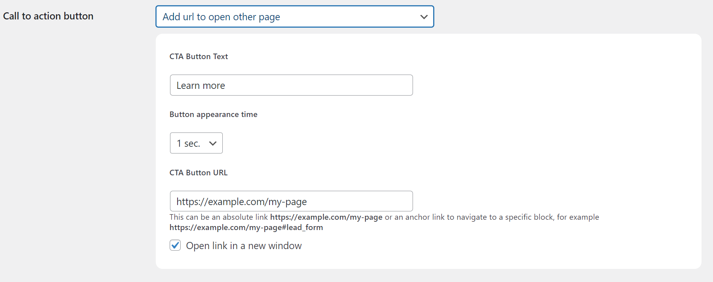
Task: Click the 'Button appearance time' label
Action: pyautogui.click(x=213, y=114)
